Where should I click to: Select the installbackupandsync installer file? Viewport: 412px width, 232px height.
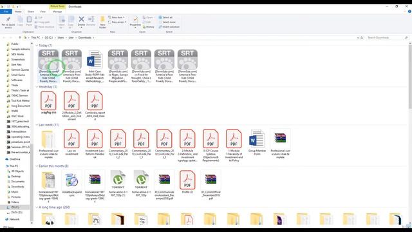pos(71,183)
